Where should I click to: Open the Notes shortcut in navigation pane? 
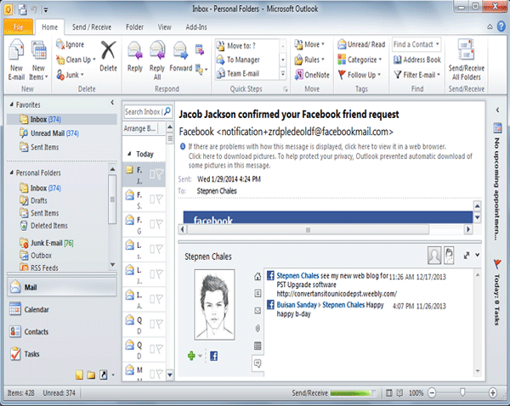[79, 375]
